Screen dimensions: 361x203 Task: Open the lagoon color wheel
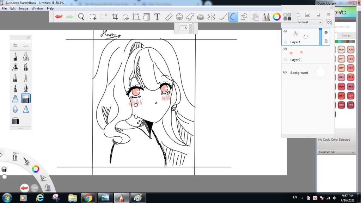(36, 169)
